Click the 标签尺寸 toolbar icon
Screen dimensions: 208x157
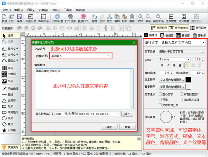(x=31, y=18)
